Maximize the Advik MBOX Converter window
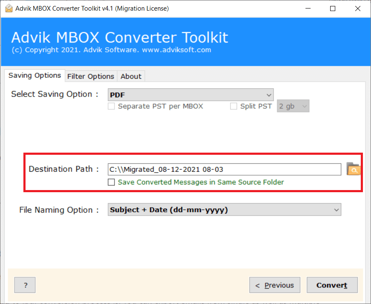 [333, 9]
